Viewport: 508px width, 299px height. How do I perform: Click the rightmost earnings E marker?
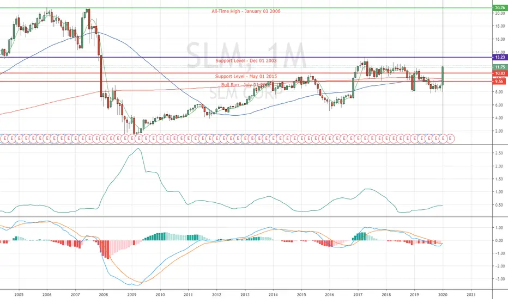tap(450, 139)
